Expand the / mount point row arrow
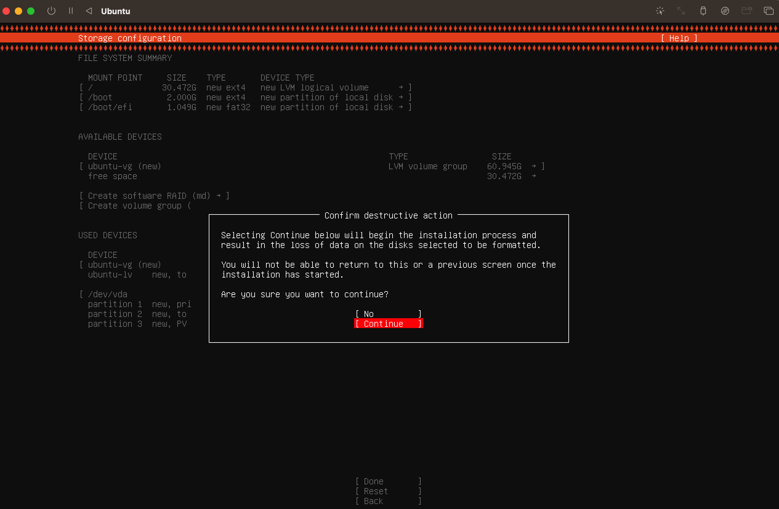 (x=401, y=87)
